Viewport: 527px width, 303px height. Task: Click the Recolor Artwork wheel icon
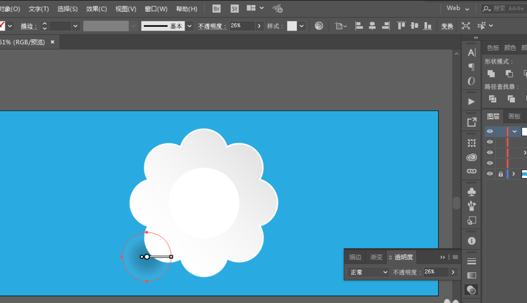pyautogui.click(x=319, y=26)
